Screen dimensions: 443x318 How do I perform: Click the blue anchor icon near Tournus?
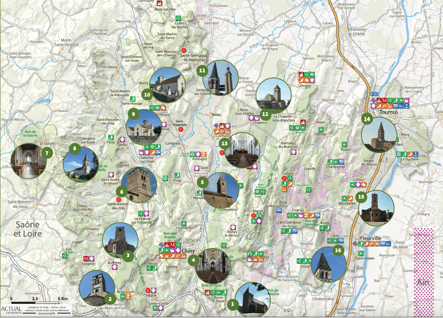point(406,106)
